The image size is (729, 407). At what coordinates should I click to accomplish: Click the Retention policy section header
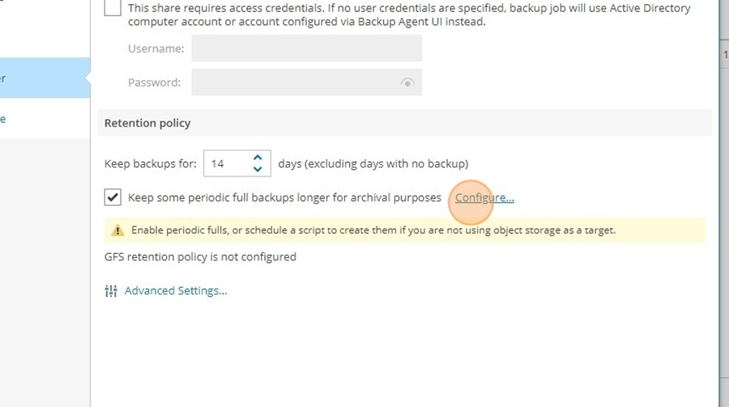point(147,123)
